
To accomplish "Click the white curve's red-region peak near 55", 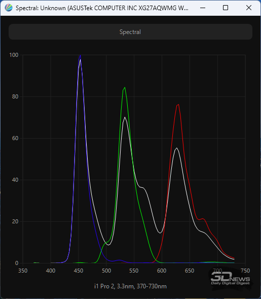I will tap(177, 148).
